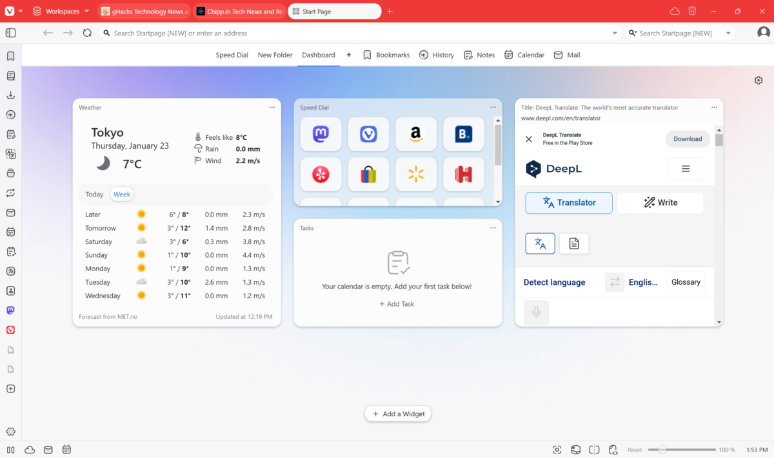Select the Write mode in the DeepL widget
The width and height of the screenshot is (774, 458).
[660, 202]
